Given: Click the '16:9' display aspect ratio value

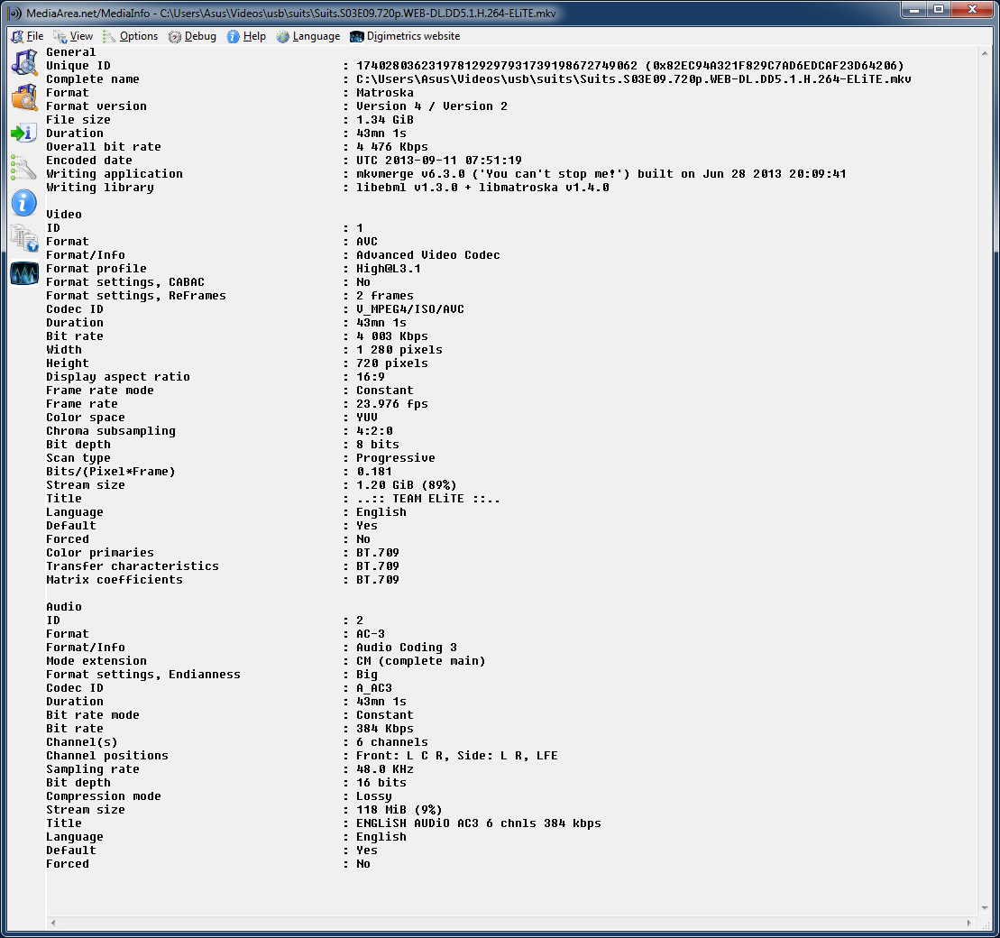Looking at the screenshot, I should tap(371, 377).
